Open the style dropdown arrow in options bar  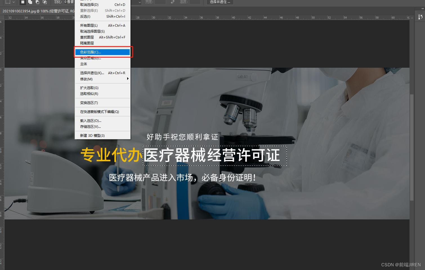pos(140,2)
